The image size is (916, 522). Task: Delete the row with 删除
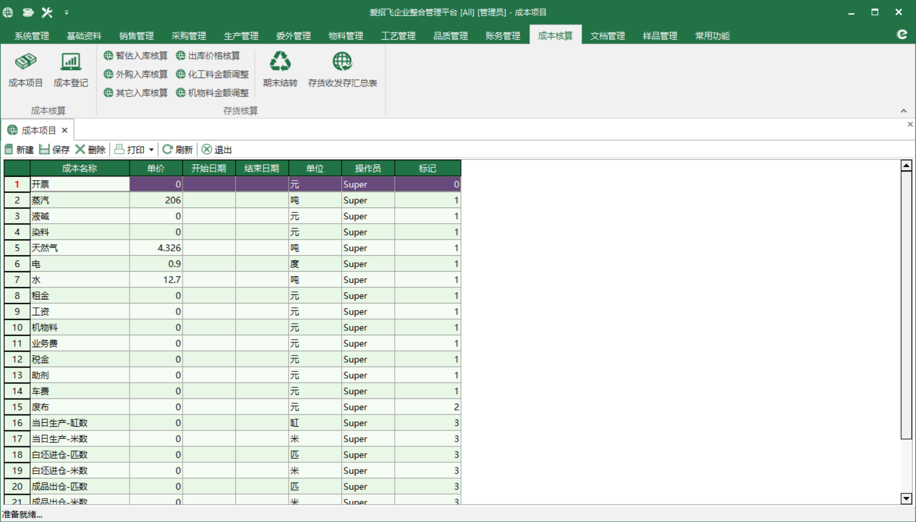click(91, 150)
